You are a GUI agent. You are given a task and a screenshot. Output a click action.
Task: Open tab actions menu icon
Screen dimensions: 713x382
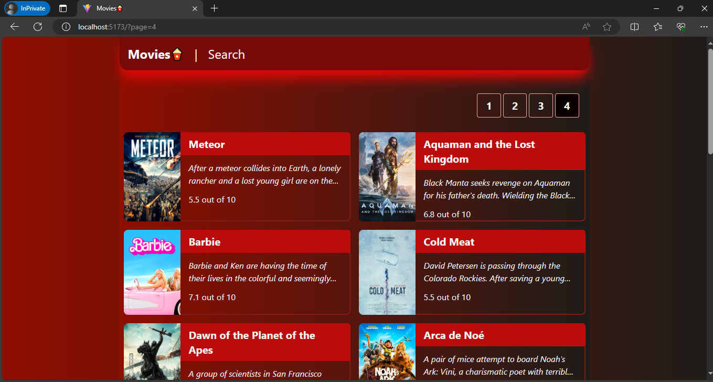click(63, 8)
